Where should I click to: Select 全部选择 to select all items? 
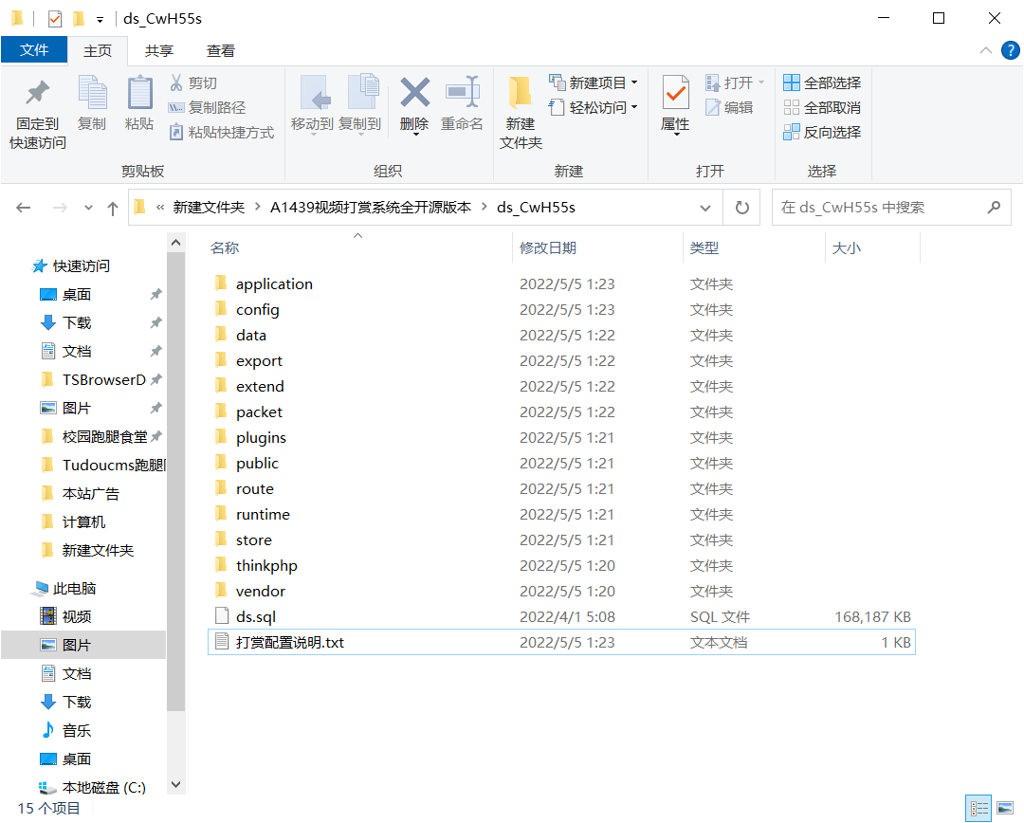[x=831, y=83]
